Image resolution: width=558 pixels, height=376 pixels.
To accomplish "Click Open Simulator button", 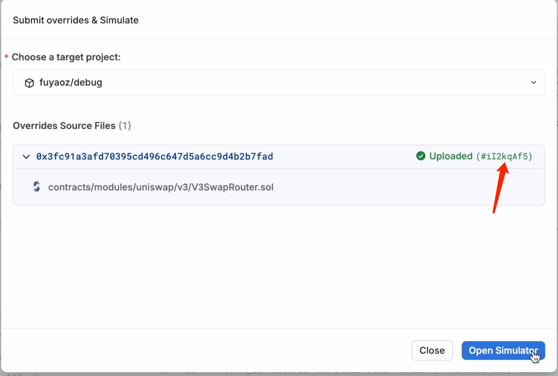I will tap(503, 350).
